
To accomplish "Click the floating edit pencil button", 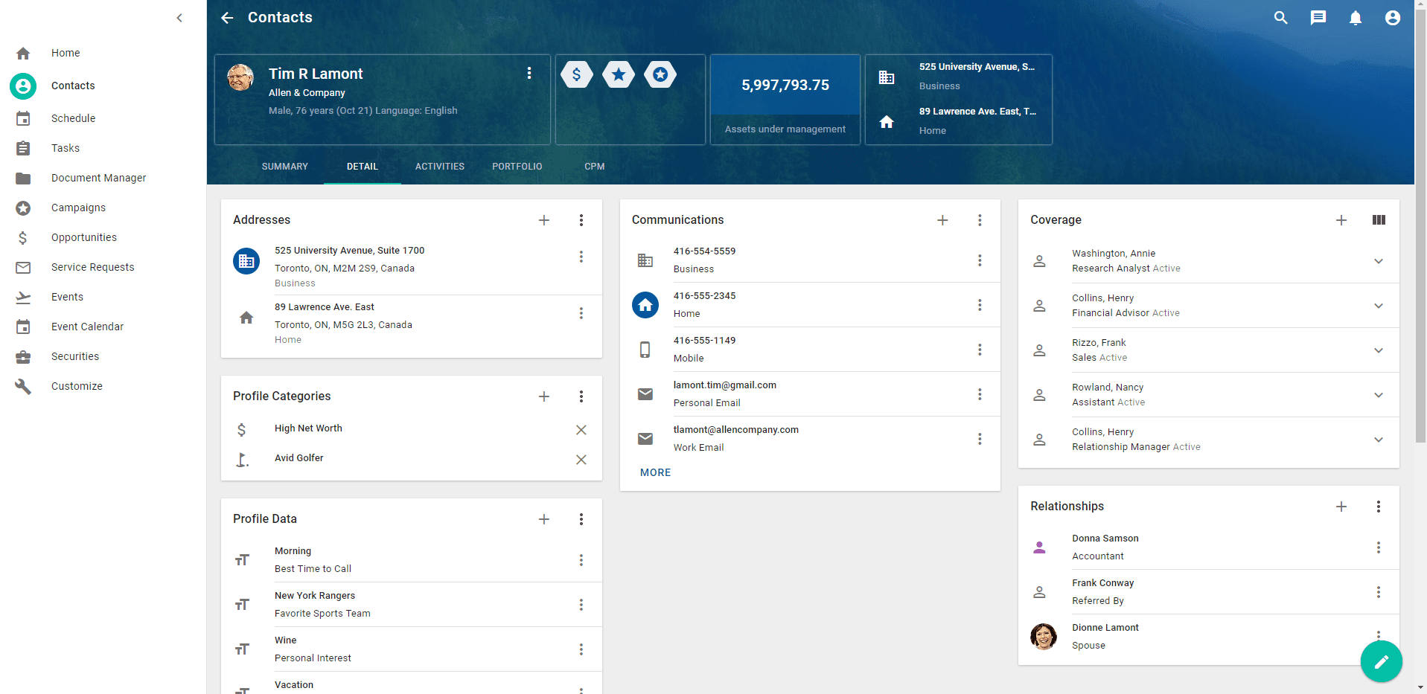I will 1382,661.
